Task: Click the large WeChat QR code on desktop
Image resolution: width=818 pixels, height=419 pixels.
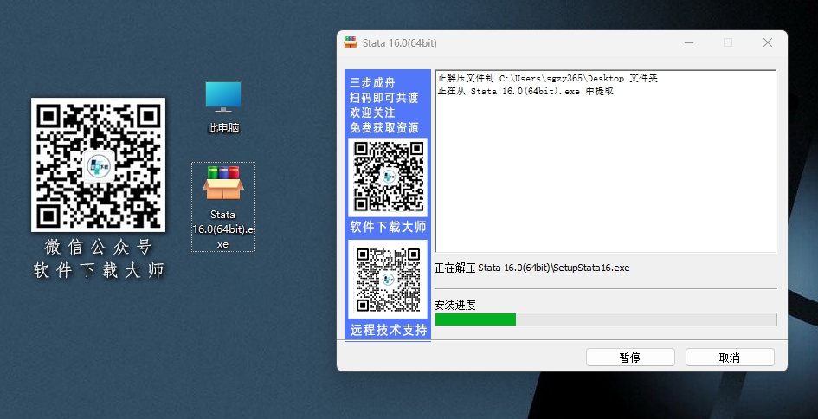Action: [98, 164]
